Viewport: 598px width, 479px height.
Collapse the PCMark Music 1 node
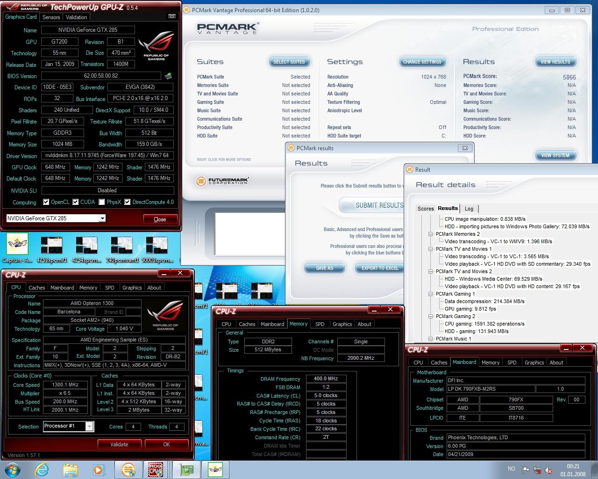click(431, 339)
